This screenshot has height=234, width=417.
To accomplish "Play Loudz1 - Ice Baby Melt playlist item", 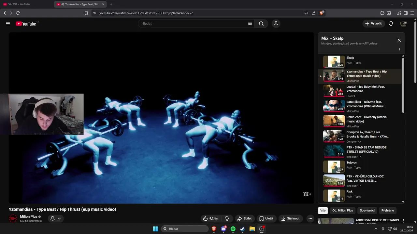I will click(x=360, y=91).
